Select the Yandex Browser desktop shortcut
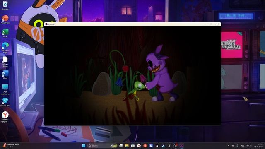The height and width of the screenshot is (149, 265). [x=5, y=117]
